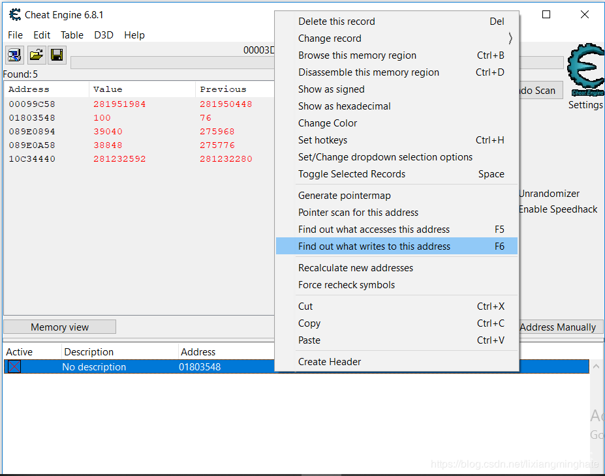The height and width of the screenshot is (476, 605).
Task: Open the D3D menu
Action: click(103, 35)
